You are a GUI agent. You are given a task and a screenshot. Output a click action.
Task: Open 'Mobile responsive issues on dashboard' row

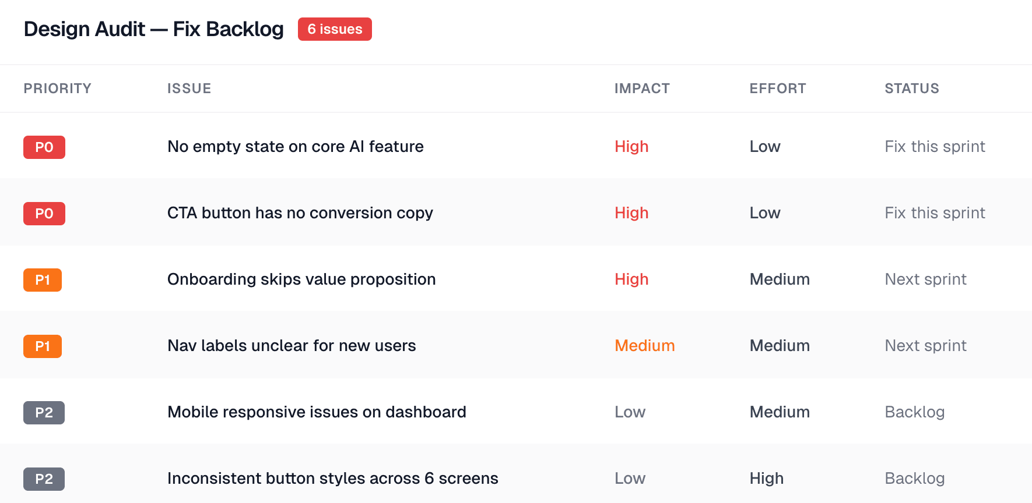tap(317, 412)
